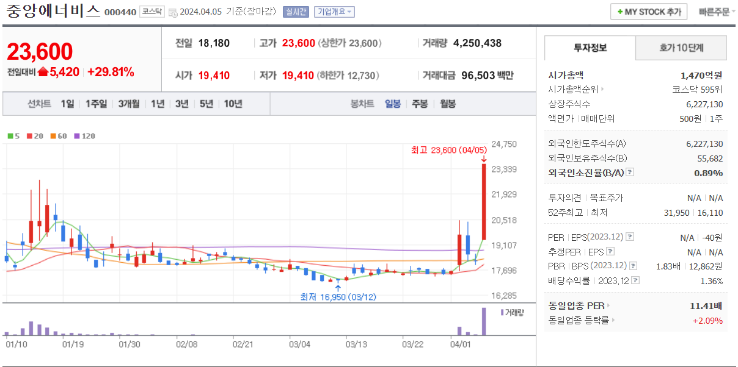Image resolution: width=738 pixels, height=367 pixels.
Task: Switch to the 호가10단계 tab
Action: tap(681, 48)
